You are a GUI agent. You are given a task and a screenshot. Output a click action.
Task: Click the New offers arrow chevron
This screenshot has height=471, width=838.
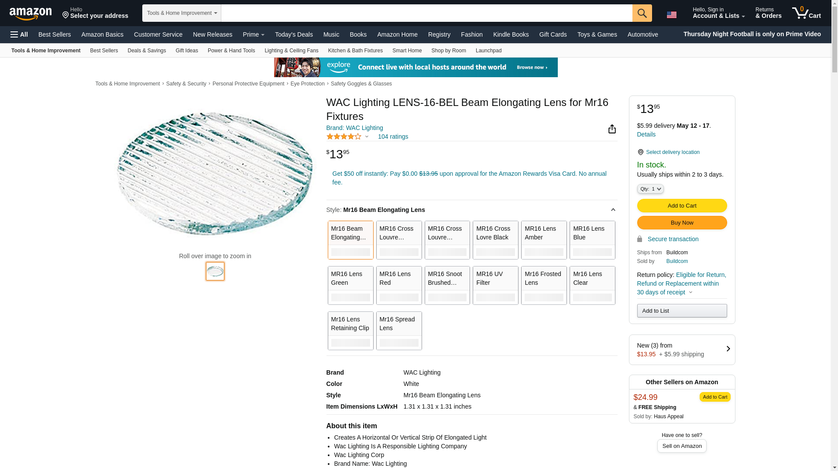coord(728,349)
